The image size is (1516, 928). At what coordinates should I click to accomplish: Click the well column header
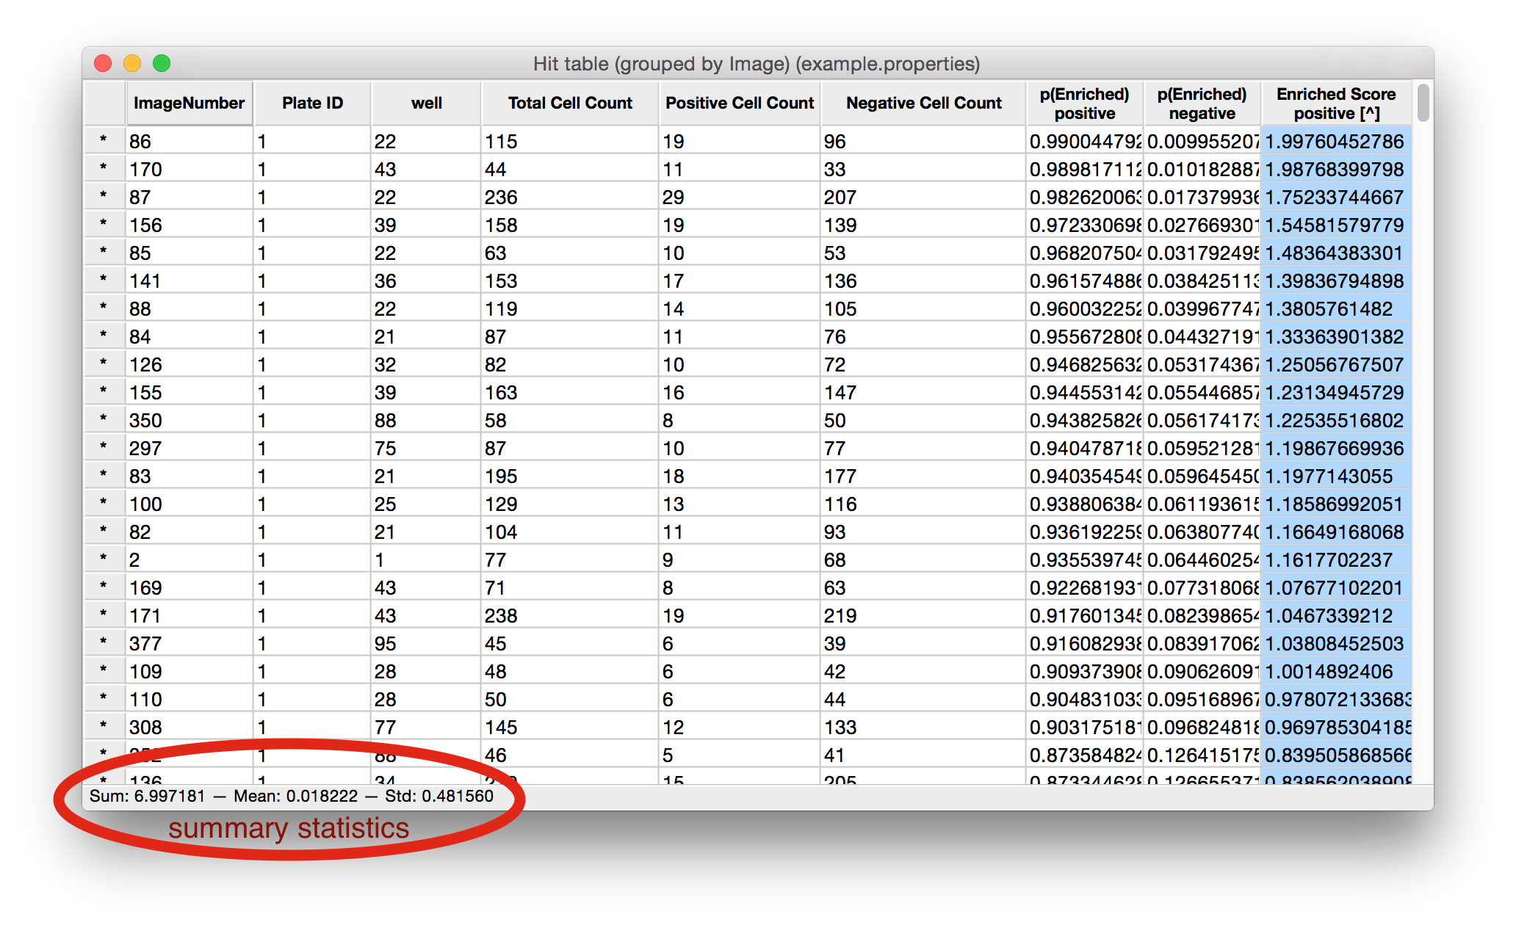point(425,103)
